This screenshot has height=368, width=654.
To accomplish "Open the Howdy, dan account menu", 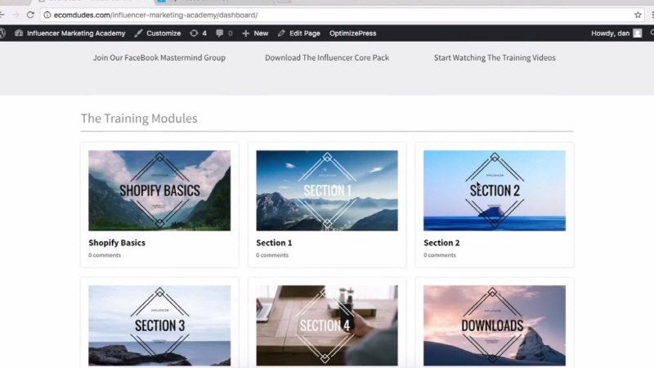I will [x=616, y=34].
